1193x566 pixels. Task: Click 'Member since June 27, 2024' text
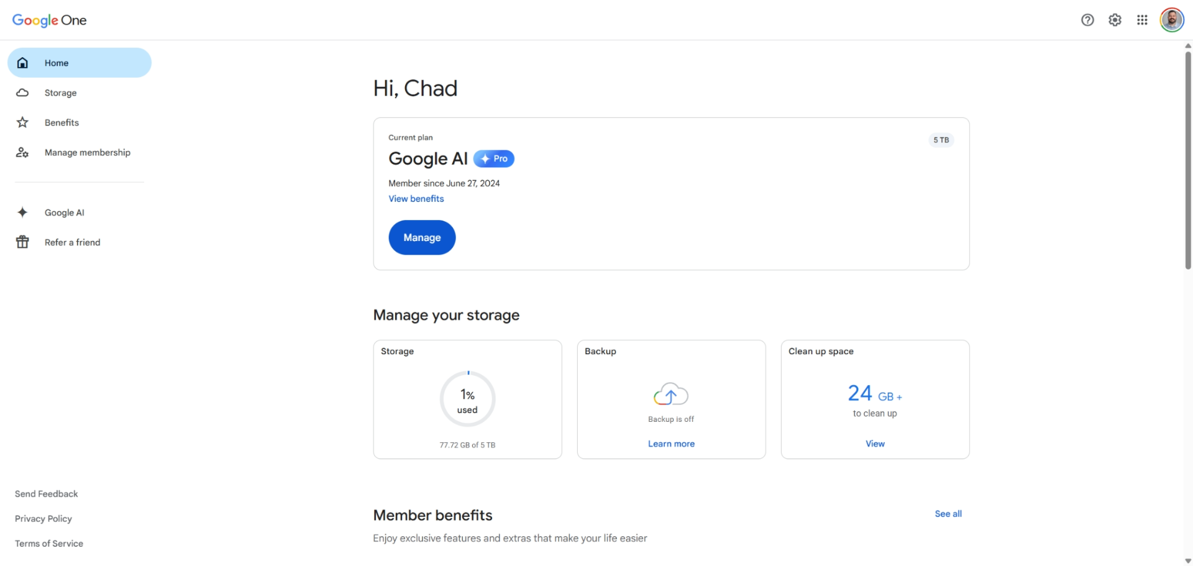click(x=444, y=183)
